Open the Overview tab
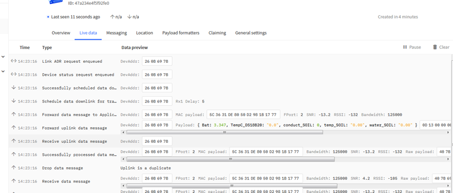 point(61,33)
